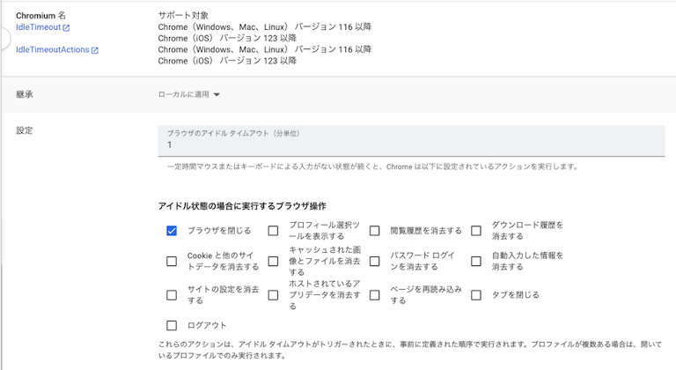This screenshot has width=676, height=370.
Task: Enable Cookie と他のサイトデータを消去する
Action: (172, 261)
